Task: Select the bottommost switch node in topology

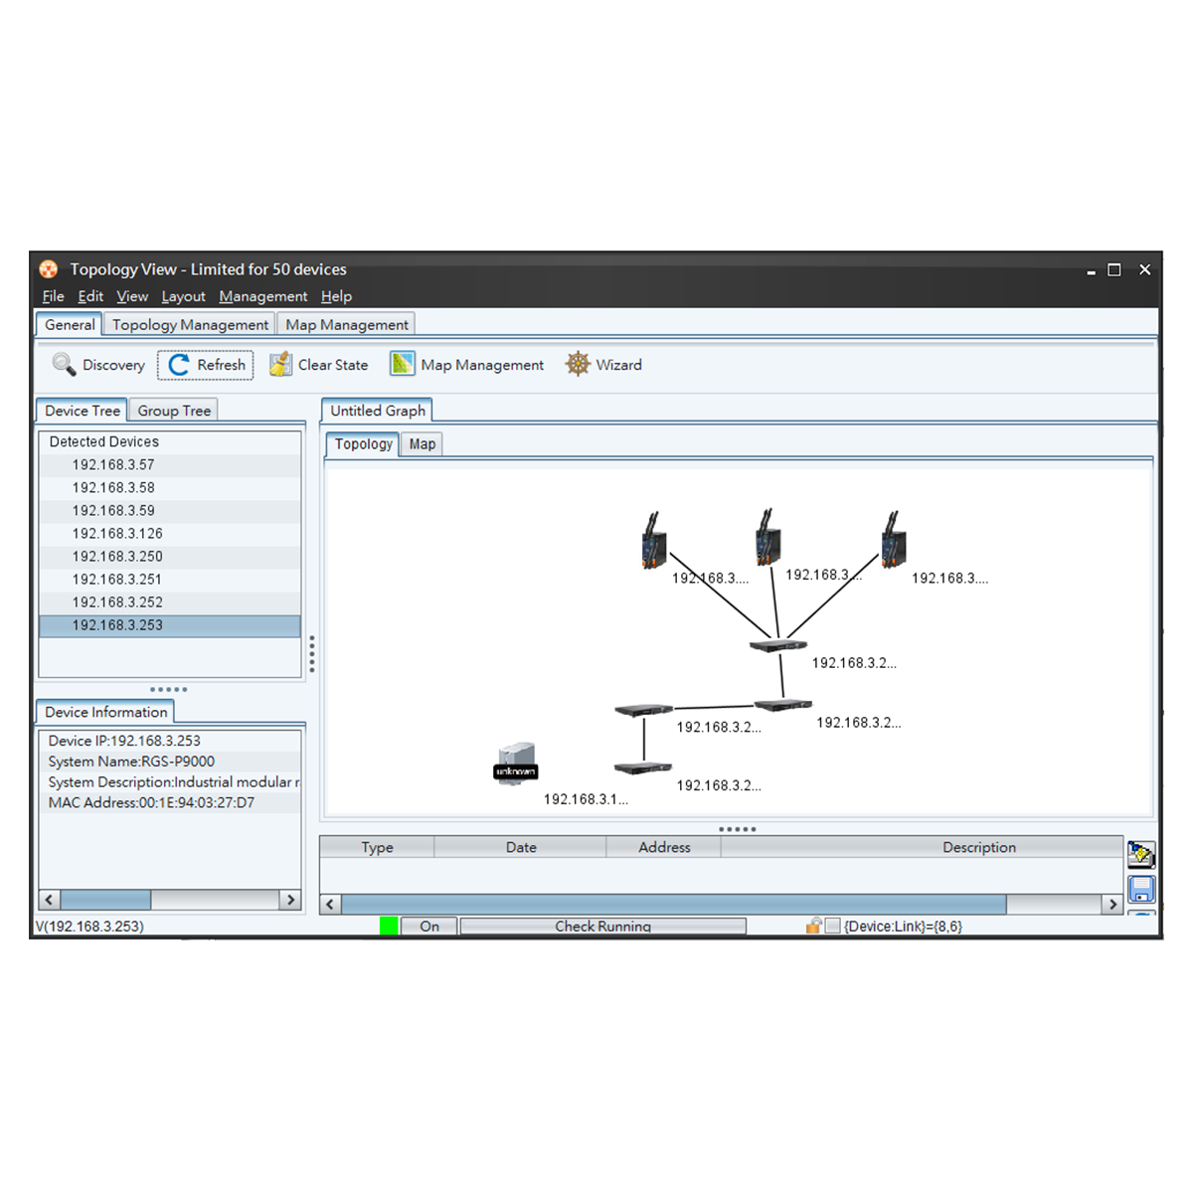Action: pos(643,767)
